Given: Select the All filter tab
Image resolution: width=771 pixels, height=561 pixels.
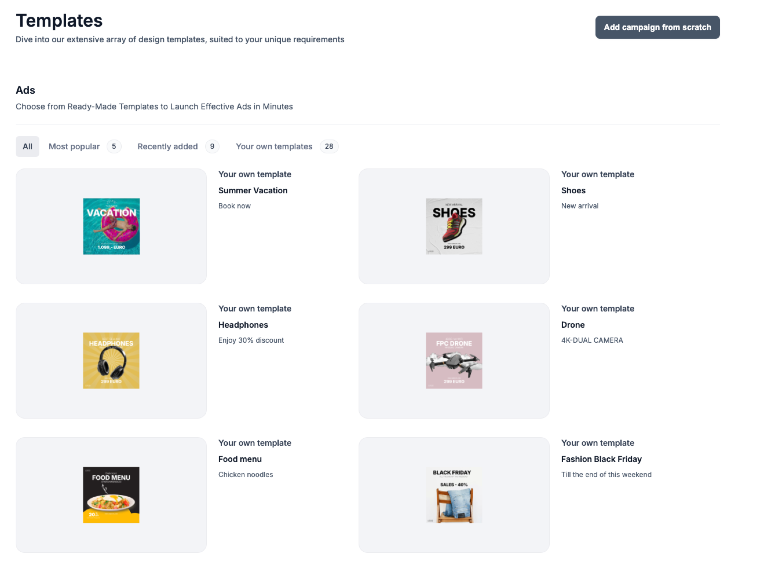Looking at the screenshot, I should pyautogui.click(x=27, y=146).
